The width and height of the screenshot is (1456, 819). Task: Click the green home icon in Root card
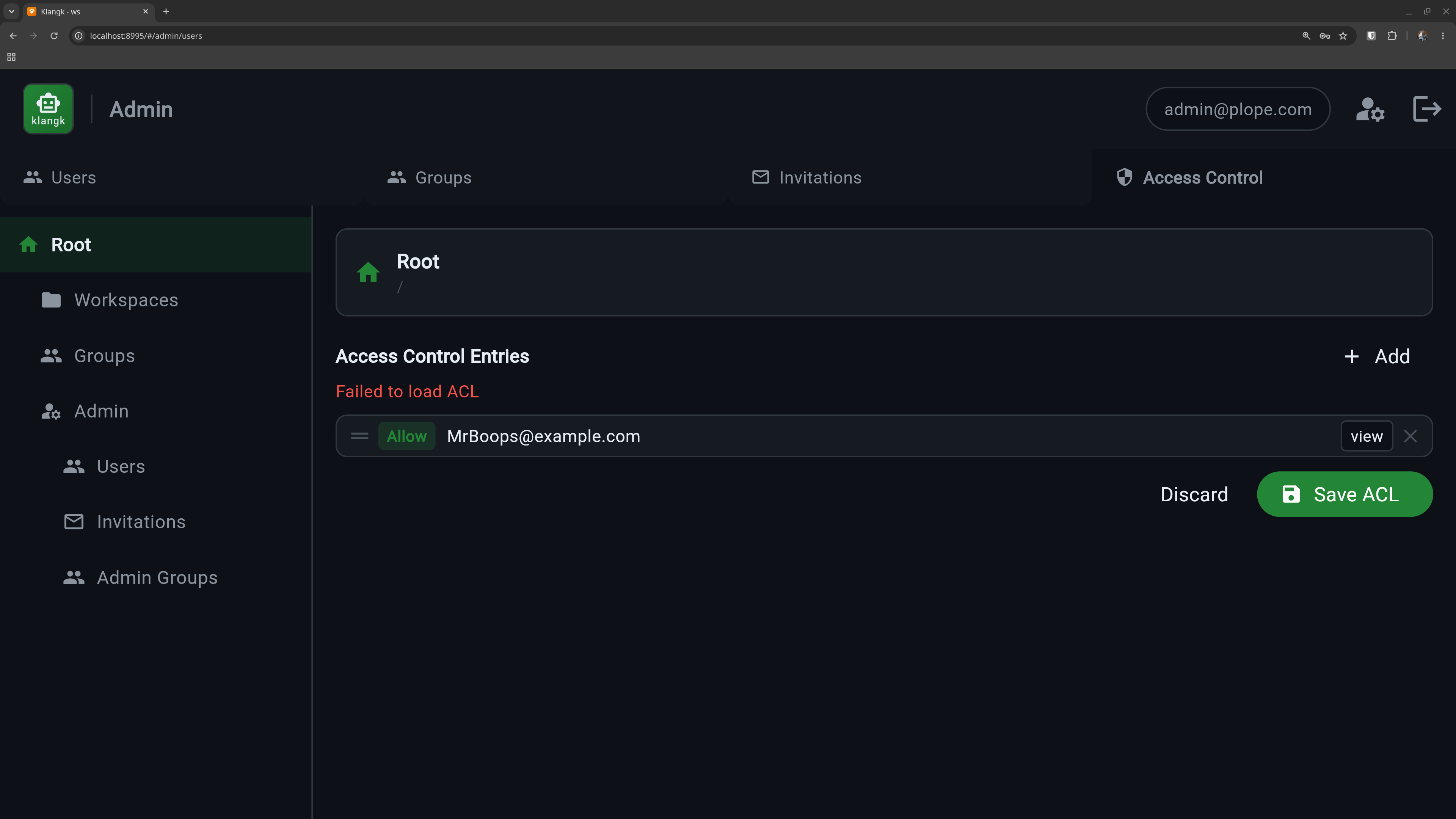pos(368,273)
